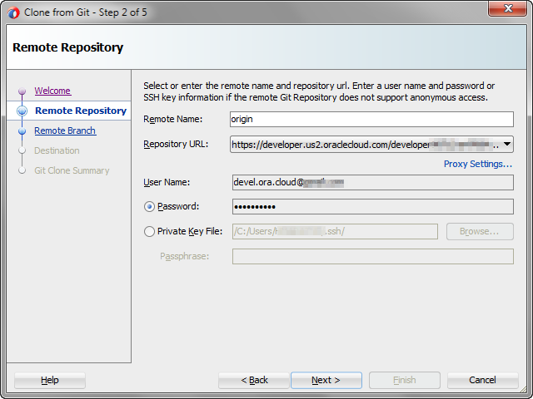533x399 pixels.
Task: Select the Private Key File radio option
Action: 150,232
